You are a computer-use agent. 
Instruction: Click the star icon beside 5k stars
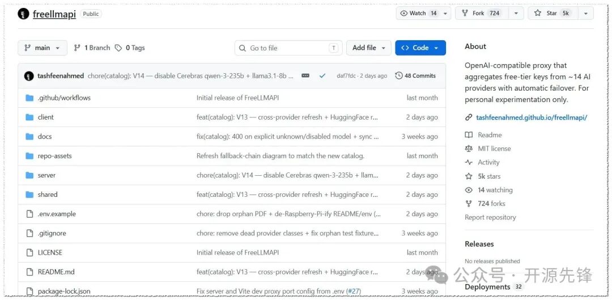(469, 176)
